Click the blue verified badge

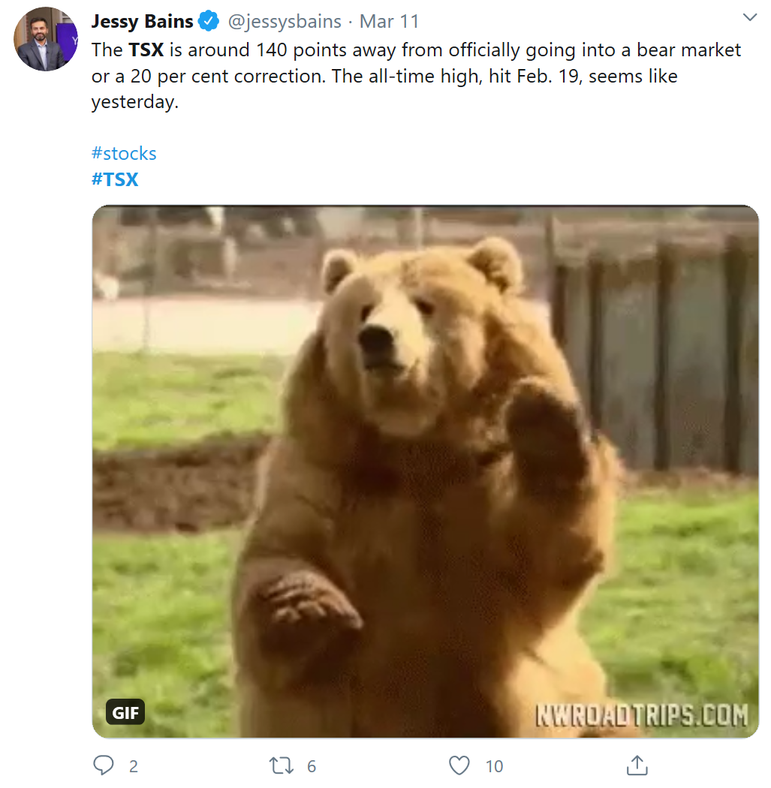point(207,21)
